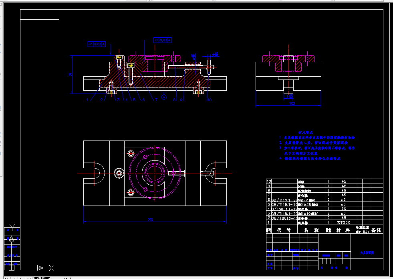393x279 pixels.
Task: Select part leader number 10 under the handle
Action: [210, 100]
